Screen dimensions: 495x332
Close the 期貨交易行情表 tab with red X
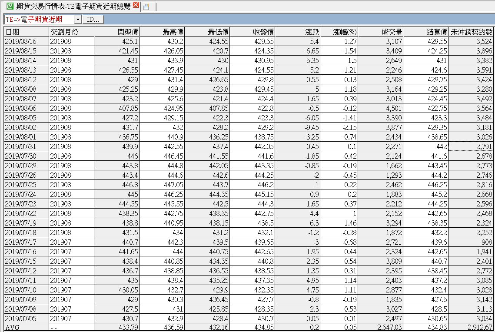click(136, 6)
